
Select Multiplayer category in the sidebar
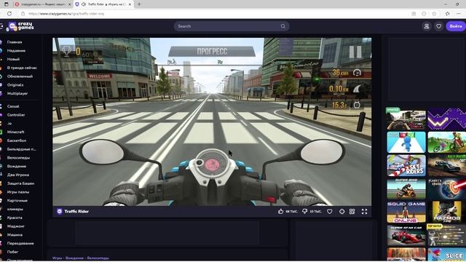17,94
